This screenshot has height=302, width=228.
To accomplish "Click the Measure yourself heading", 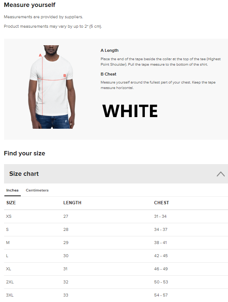I will coord(30,5).
